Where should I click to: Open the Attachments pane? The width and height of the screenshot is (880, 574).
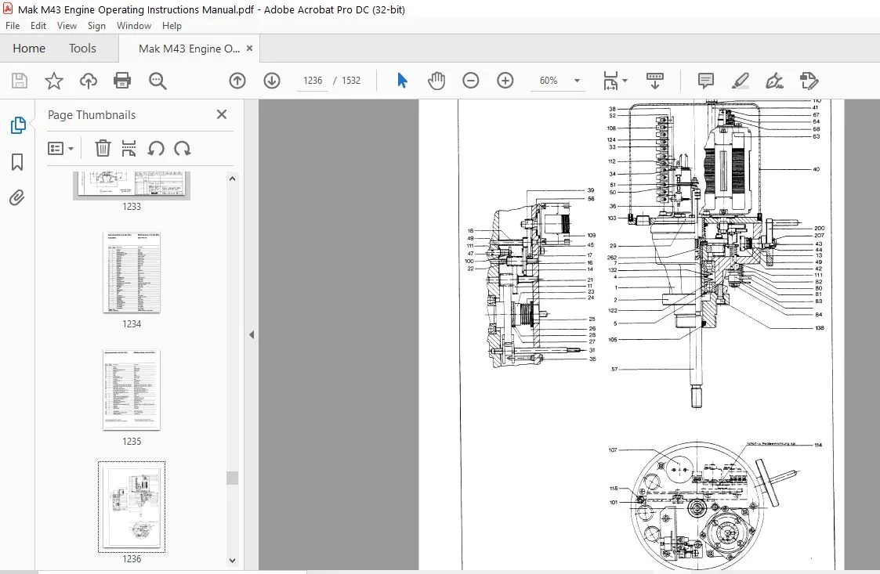[16, 198]
